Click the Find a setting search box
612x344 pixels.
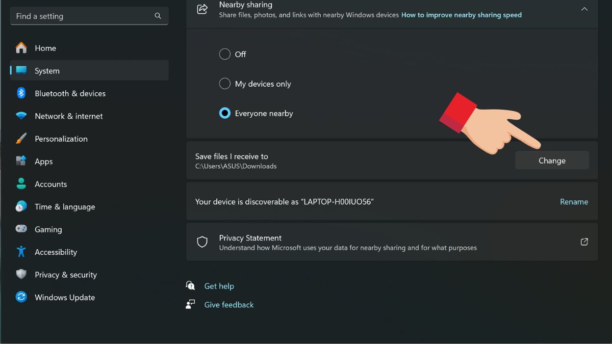pyautogui.click(x=84, y=16)
